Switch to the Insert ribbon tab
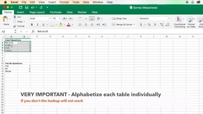 click(20, 12)
